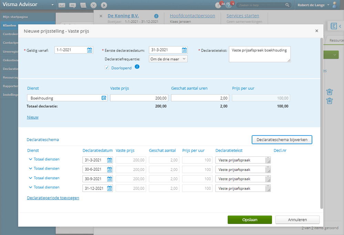Open the Hoofdcontactpersoon link
344x235 pixels.
(192, 16)
